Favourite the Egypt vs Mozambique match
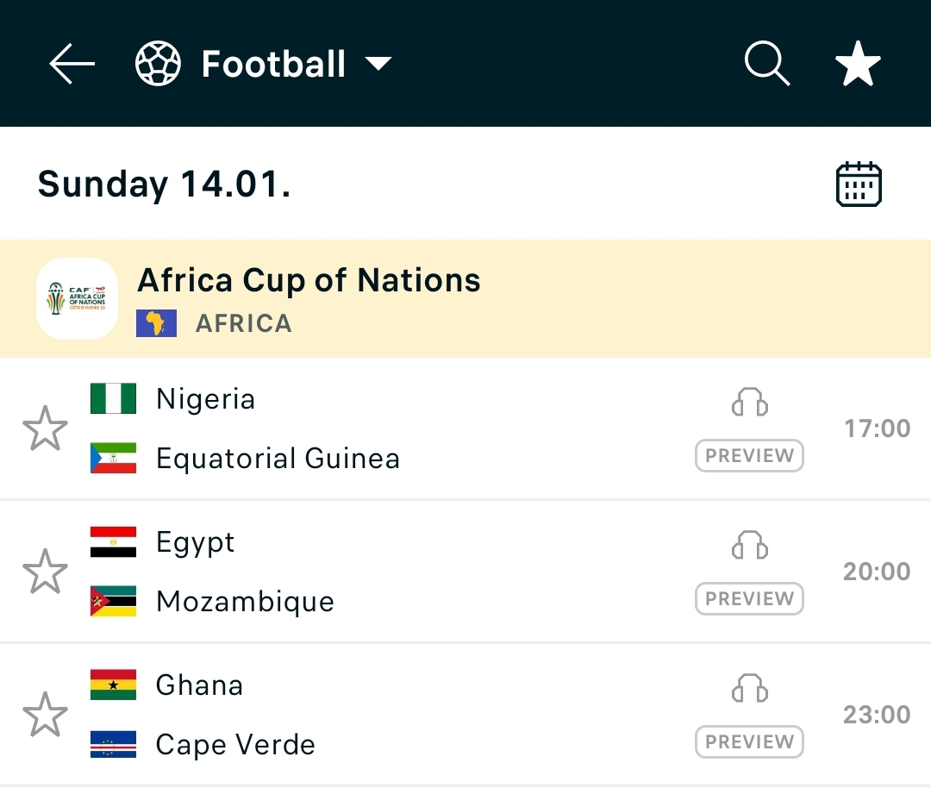Screen dimensions: 931x794 (x=45, y=572)
